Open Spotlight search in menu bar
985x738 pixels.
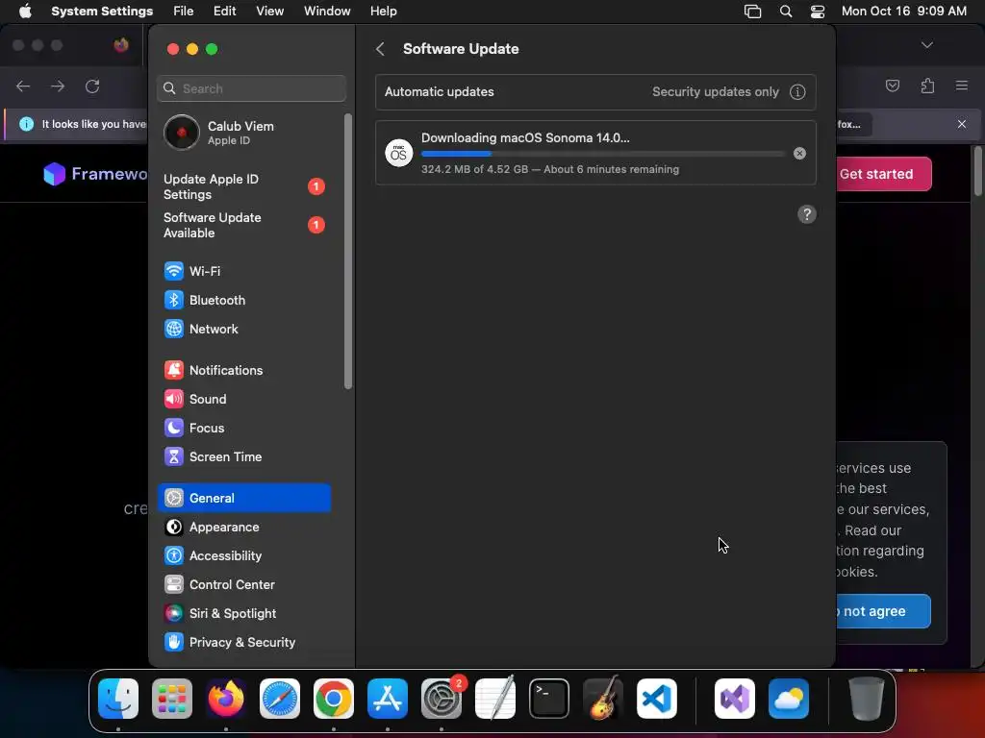[x=785, y=12]
